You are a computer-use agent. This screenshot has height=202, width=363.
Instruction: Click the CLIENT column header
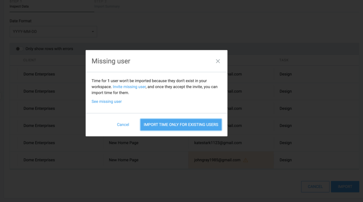pyautogui.click(x=30, y=60)
